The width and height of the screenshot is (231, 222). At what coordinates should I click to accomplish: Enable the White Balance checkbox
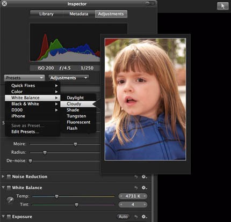9,188
